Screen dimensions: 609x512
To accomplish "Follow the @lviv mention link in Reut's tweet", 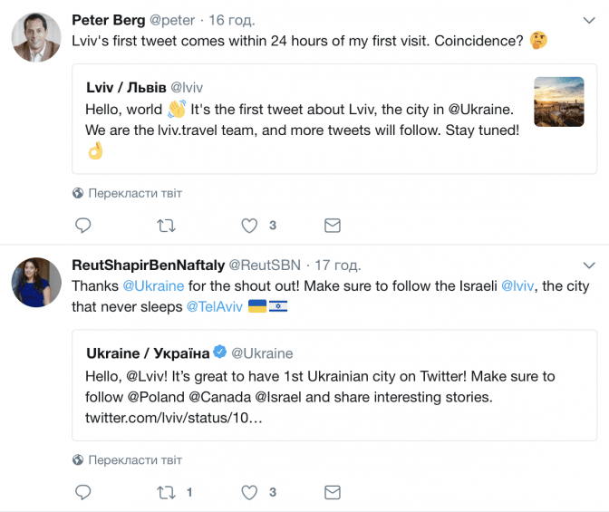I will 519,285.
